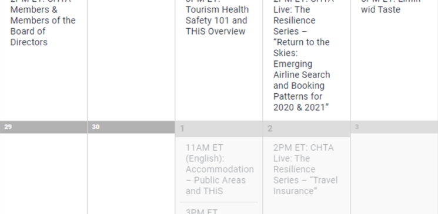Click the empty cell under day 29
The width and height of the screenshot is (438, 214).
pyautogui.click(x=44, y=174)
